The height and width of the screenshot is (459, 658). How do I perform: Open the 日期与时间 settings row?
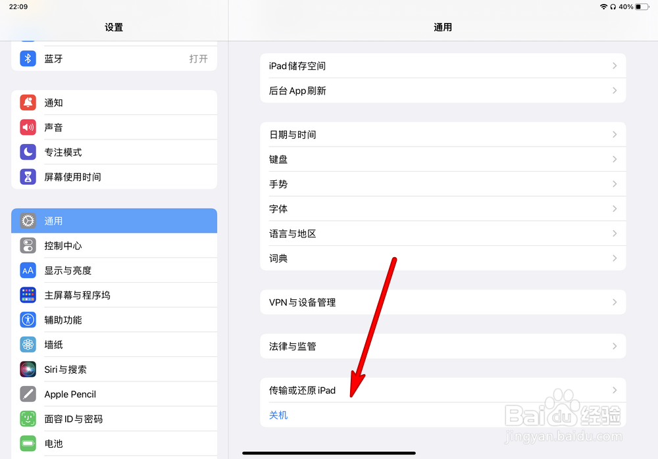(x=443, y=134)
